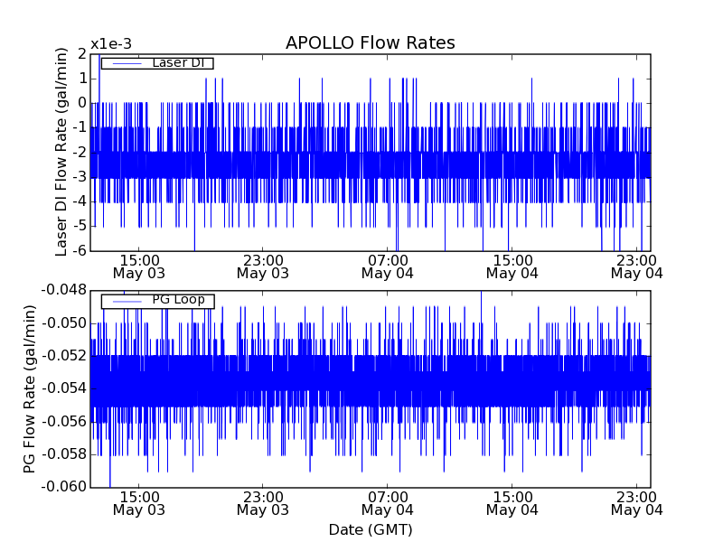Click the "Date (GMT)" x-axis label
Image resolution: width=723 pixels, height=542 pixels.
tap(370, 529)
